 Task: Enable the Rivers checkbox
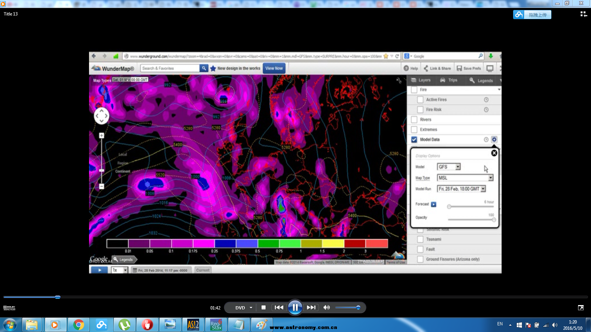414,120
